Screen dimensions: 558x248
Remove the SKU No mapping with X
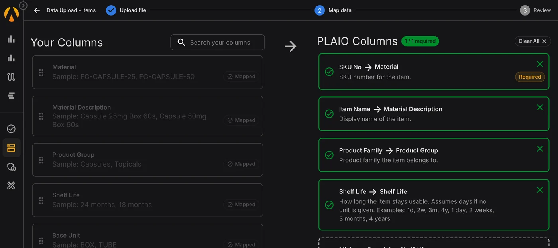pos(540,64)
